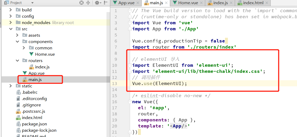Click the package.json file icon
Screen dimensions: 297x137
tap(18, 124)
